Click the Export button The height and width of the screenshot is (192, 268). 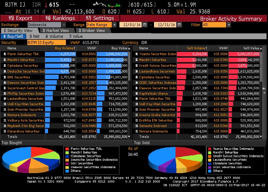pos(21,18)
